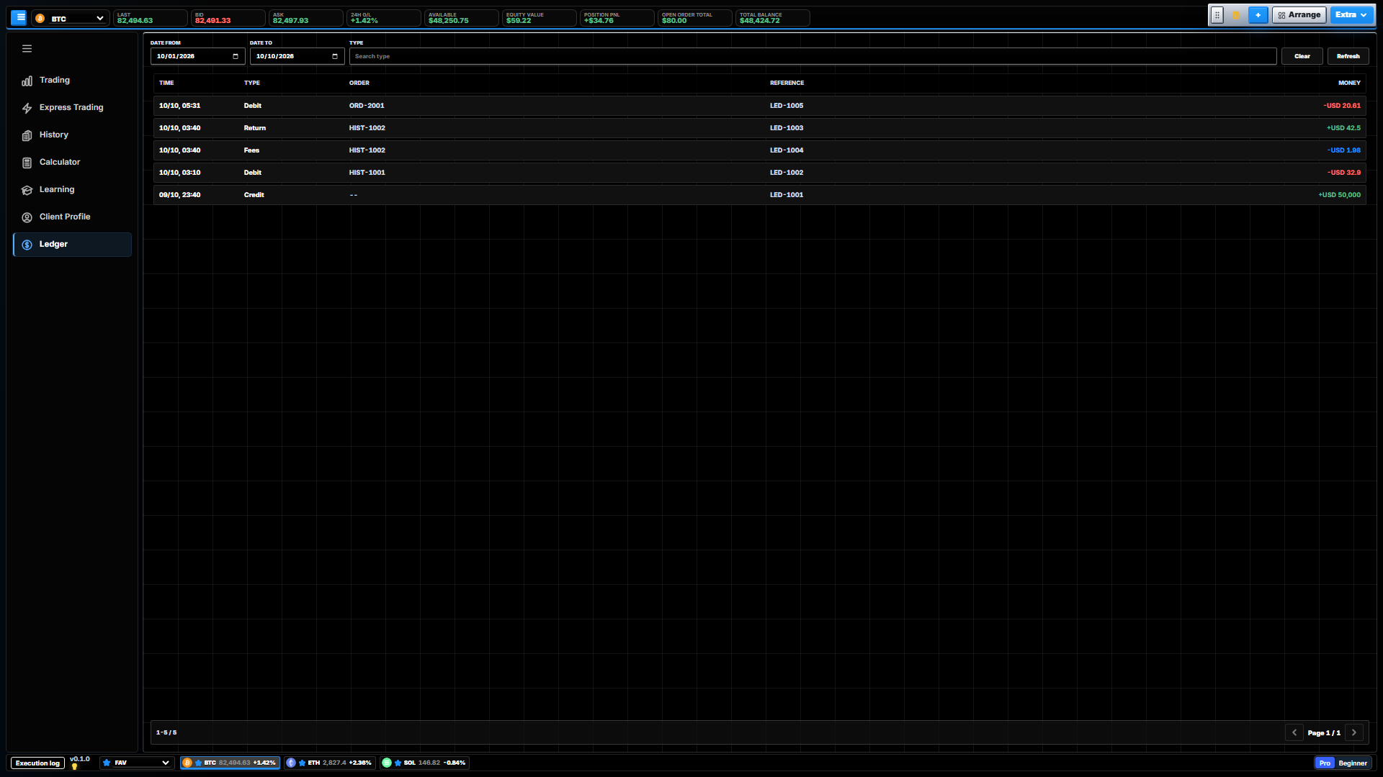The height and width of the screenshot is (777, 1383).
Task: Click the lightbulb icon under version
Action: 74,767
